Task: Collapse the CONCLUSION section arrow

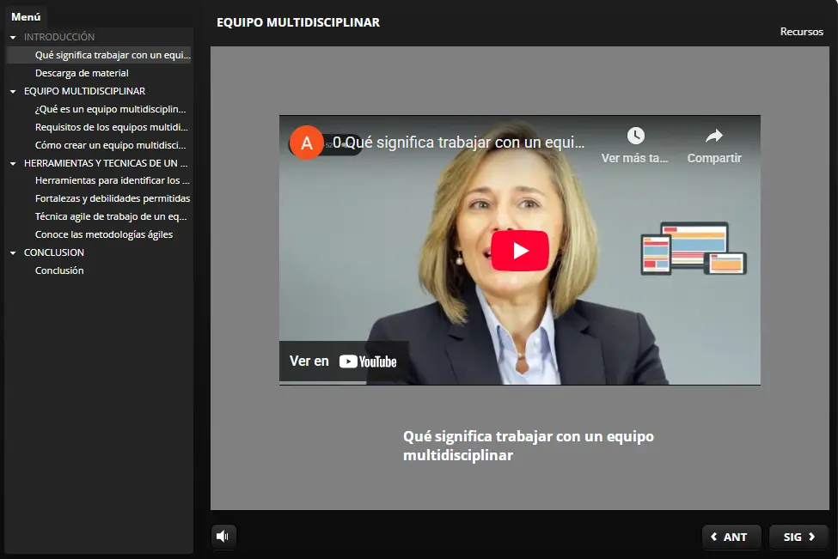Action: point(13,253)
